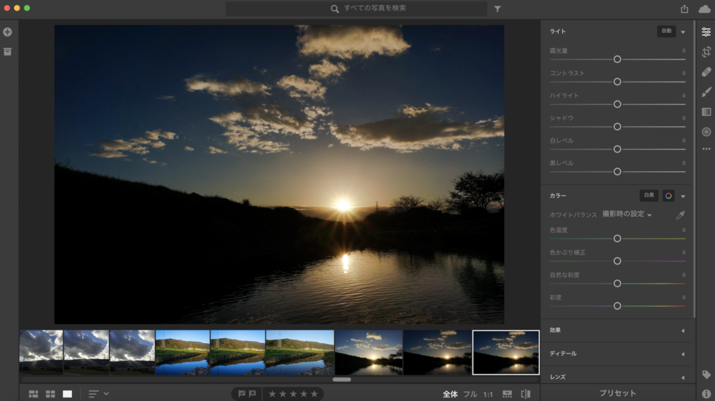
Task: Show original before/after compare icon
Action: (526, 394)
